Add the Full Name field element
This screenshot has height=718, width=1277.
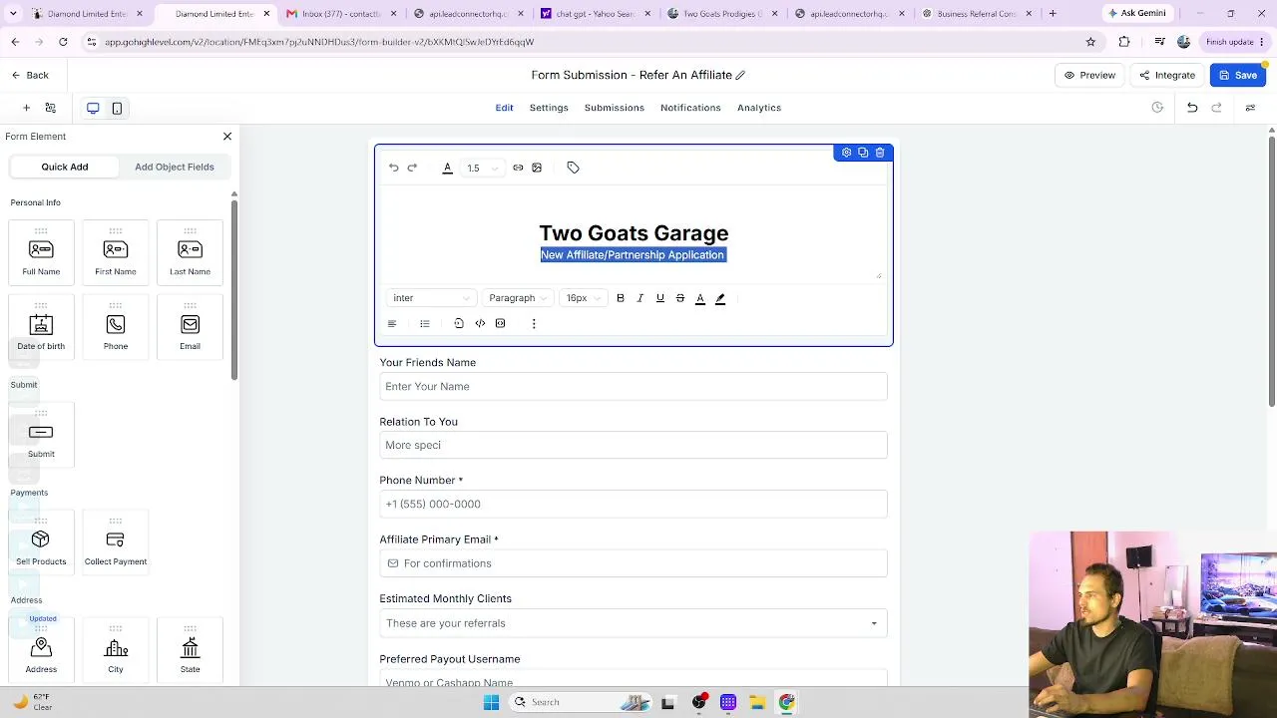41,253
